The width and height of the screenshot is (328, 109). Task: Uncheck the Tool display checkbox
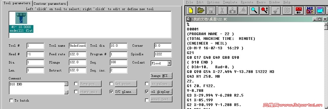tap(147, 92)
